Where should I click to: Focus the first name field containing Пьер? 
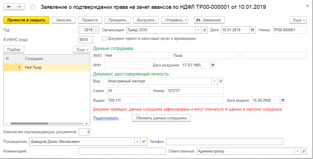(205, 56)
